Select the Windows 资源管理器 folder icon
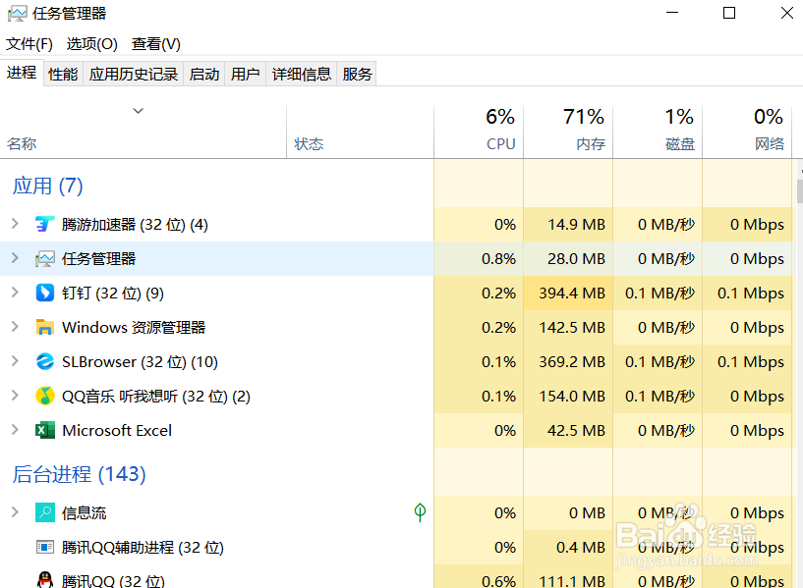803x588 pixels. pyautogui.click(x=44, y=327)
